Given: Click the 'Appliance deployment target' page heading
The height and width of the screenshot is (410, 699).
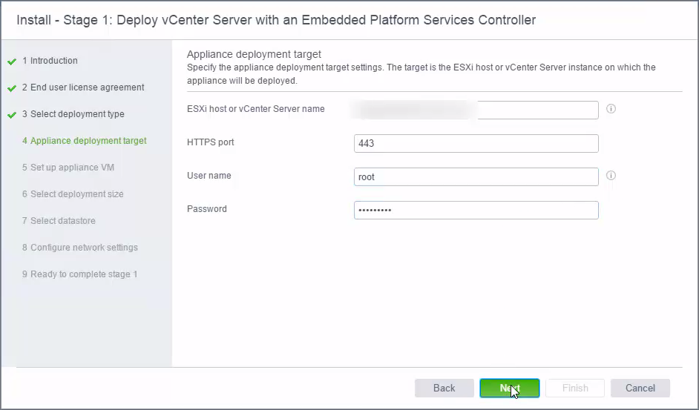Looking at the screenshot, I should (254, 54).
